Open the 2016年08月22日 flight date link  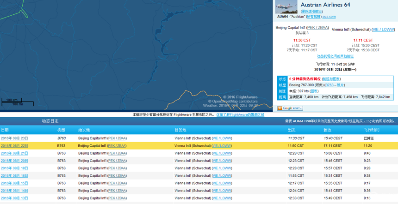(14, 146)
